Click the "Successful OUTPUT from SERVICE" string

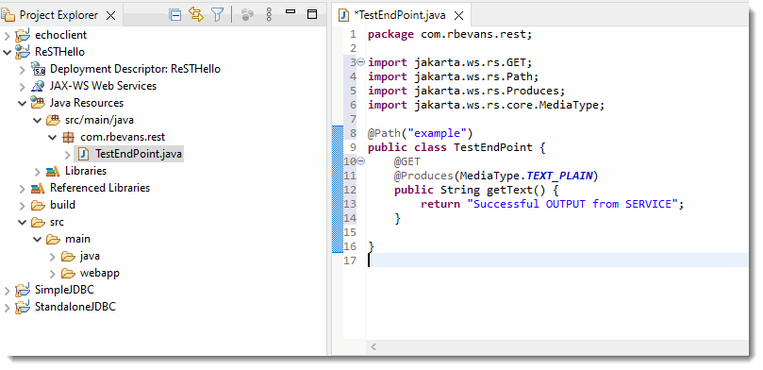(x=572, y=204)
